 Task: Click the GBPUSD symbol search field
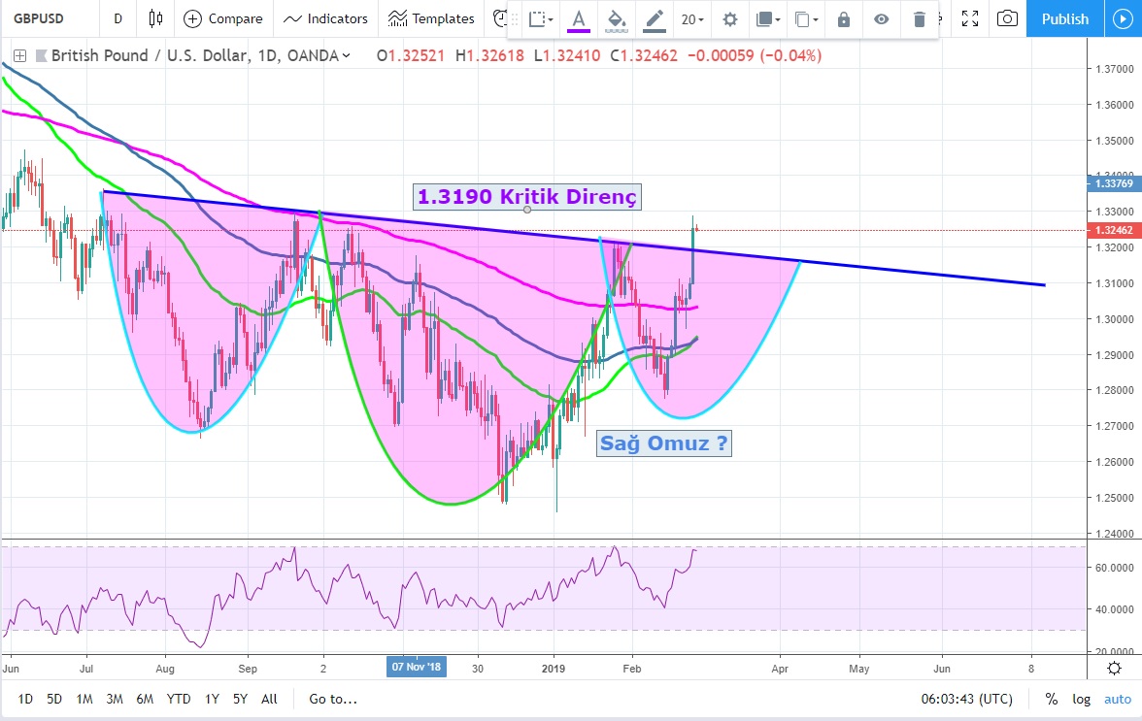point(48,18)
